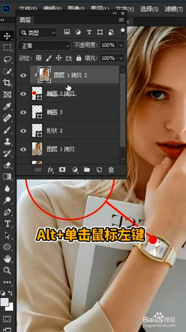Screen dimensions: 186x332
Task: Select the Horizontal Type tool
Action: click(7, 224)
